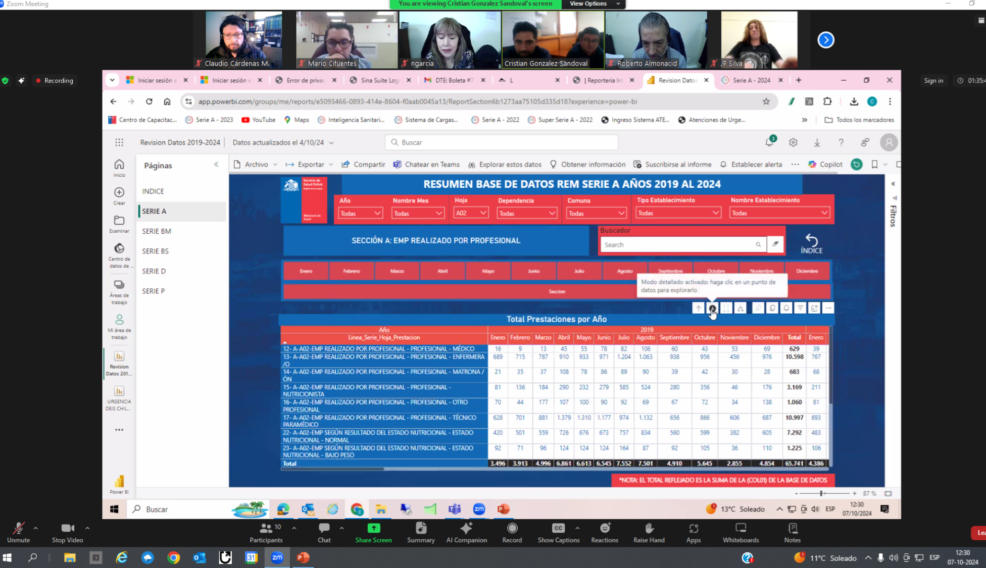
Task: Open the filters icon on the visual header
Action: coord(800,308)
